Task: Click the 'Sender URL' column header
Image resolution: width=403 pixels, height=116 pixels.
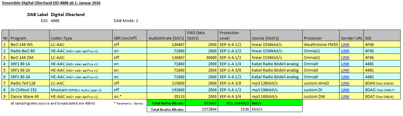Action: [x=352, y=35]
